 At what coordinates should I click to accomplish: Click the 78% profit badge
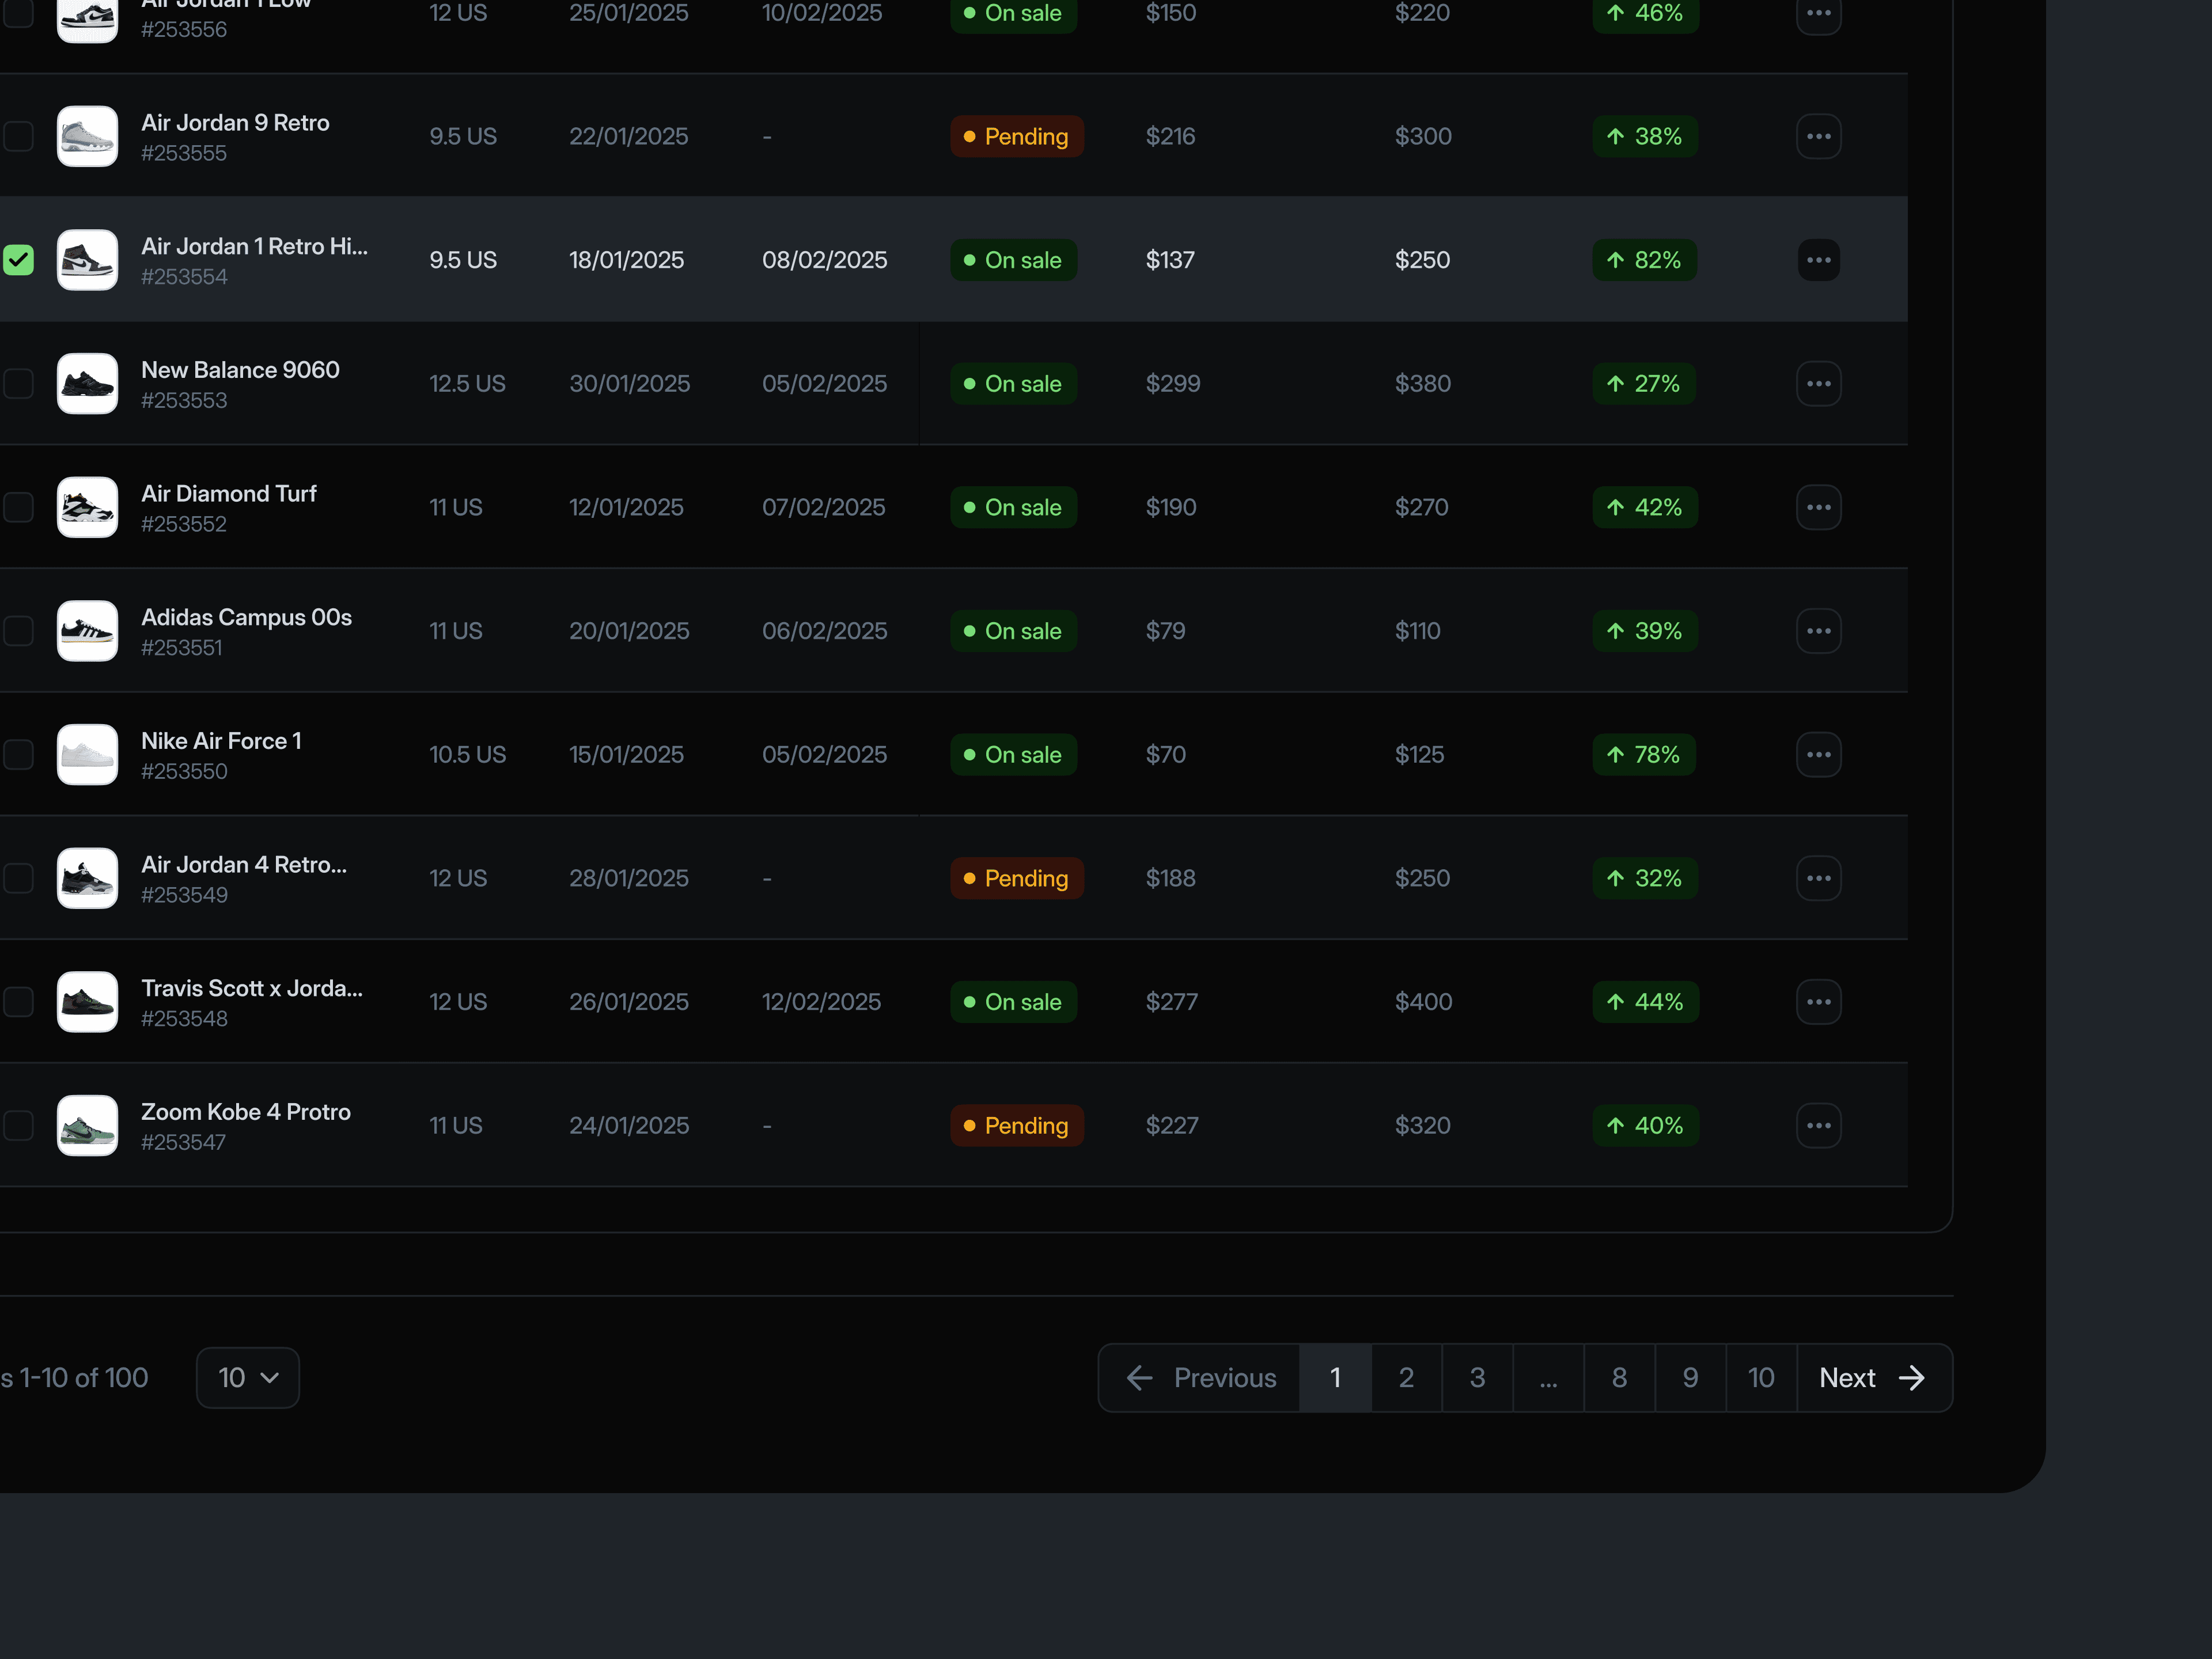click(1643, 755)
